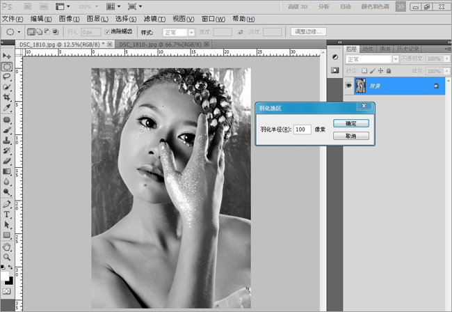Switch to DSC_1810-.jpg @ 66.7% document tab

160,45
